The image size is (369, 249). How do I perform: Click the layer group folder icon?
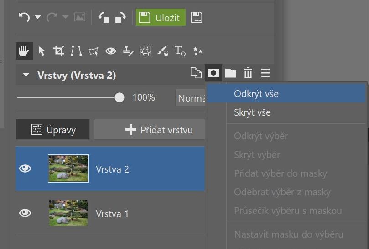pyautogui.click(x=231, y=73)
